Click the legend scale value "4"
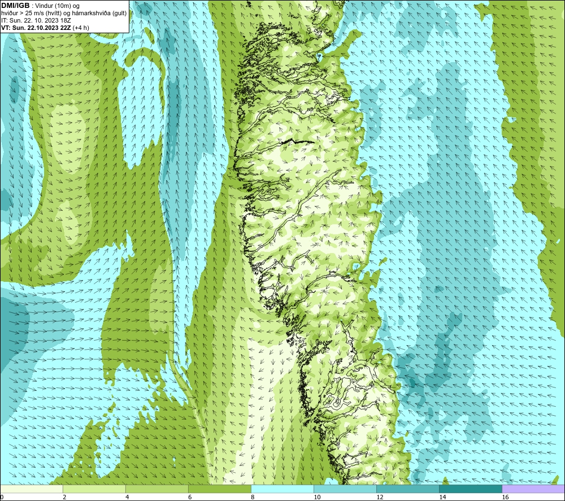565x501 pixels. click(x=127, y=497)
